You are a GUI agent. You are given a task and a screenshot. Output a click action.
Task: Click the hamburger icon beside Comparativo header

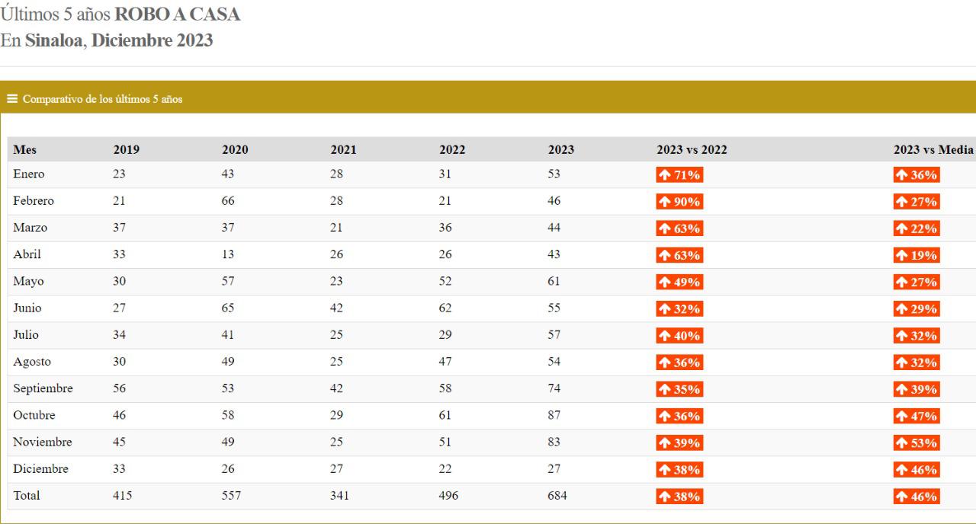(12, 99)
